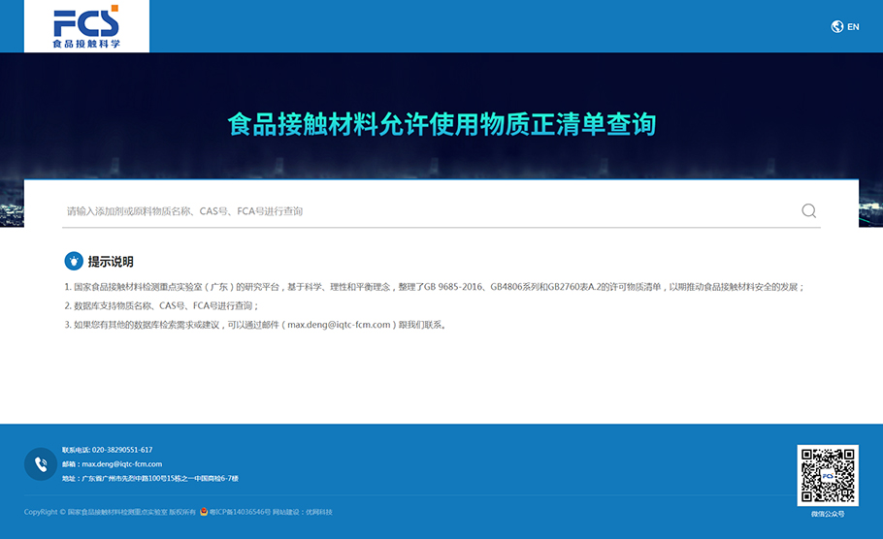
Task: Click the 微信公众号 label
Action: tap(828, 514)
